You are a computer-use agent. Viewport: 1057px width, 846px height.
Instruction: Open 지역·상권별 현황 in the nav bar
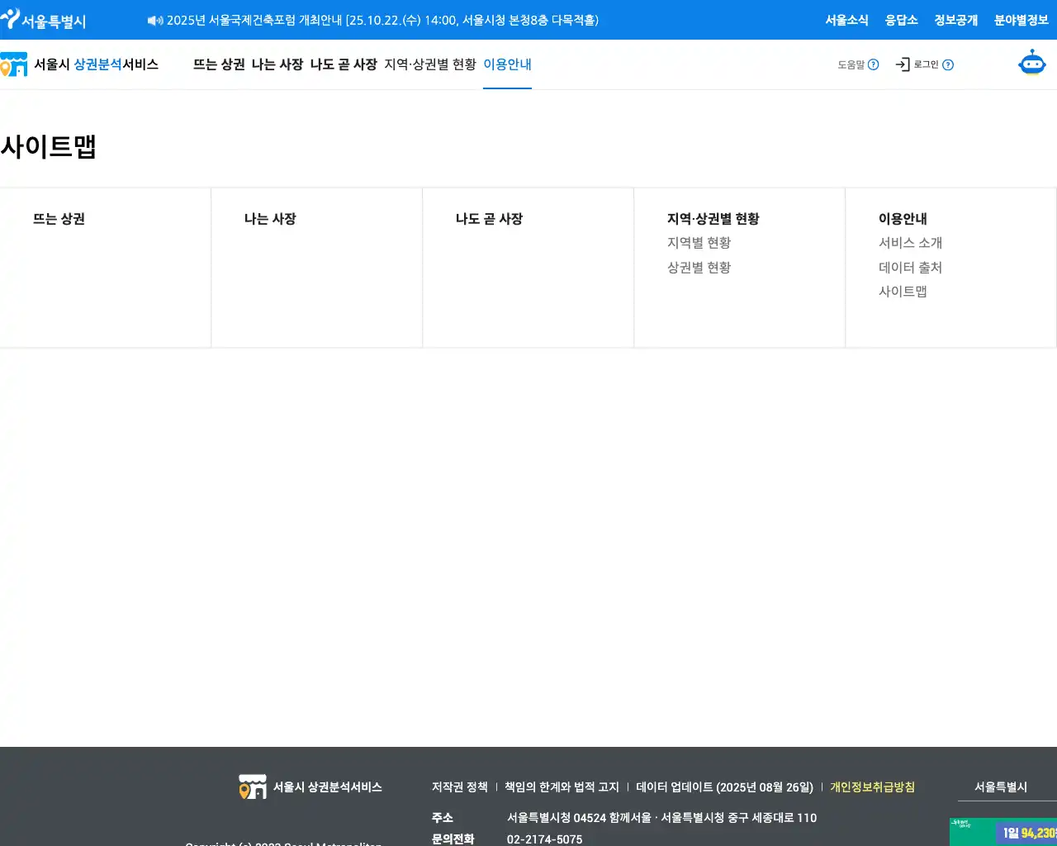pos(430,64)
